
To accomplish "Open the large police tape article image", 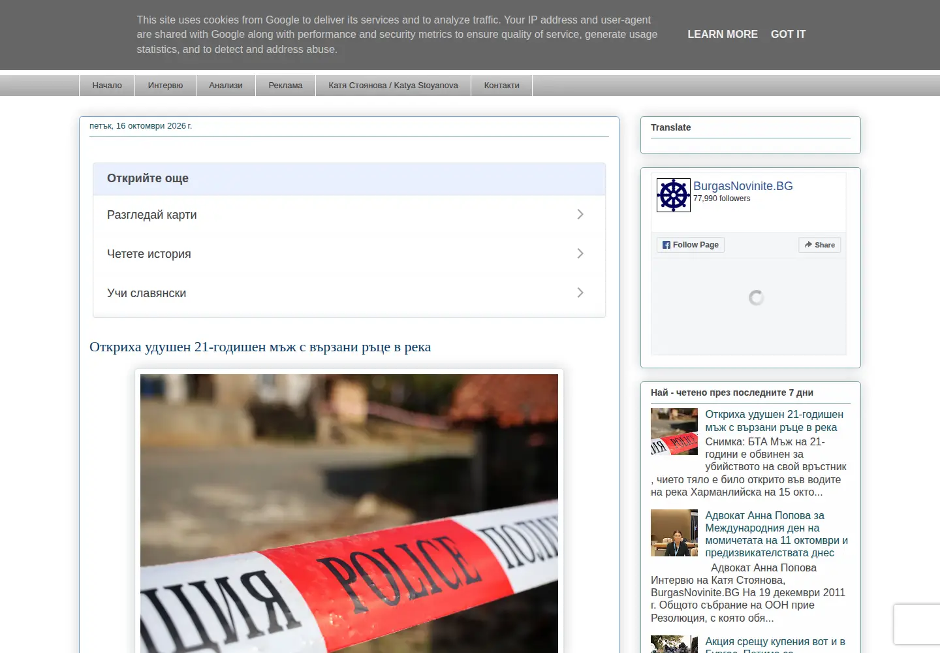I will pos(349,513).
